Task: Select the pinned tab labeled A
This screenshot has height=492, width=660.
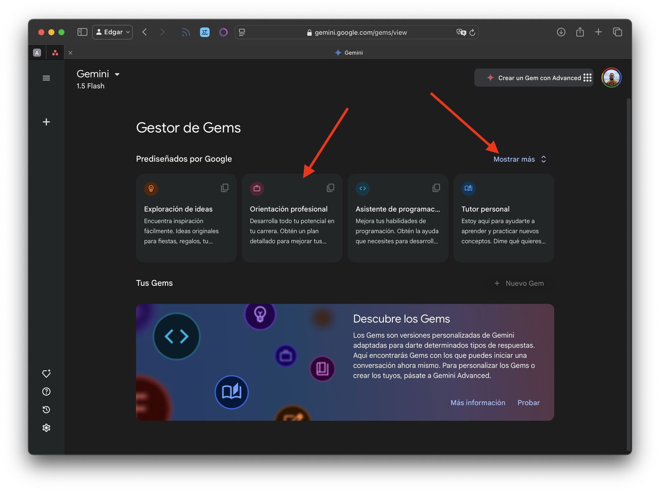Action: tap(37, 52)
